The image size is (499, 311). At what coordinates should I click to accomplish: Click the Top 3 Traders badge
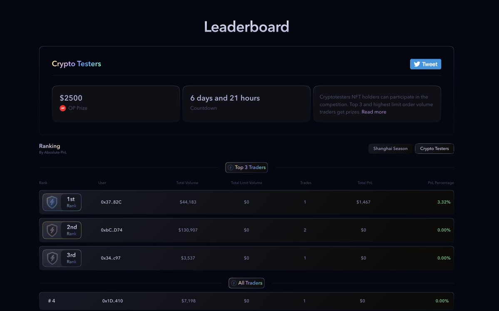tap(246, 167)
